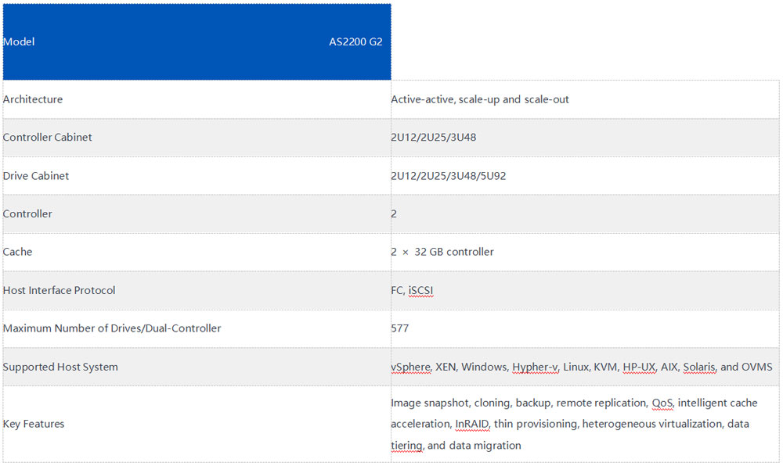Screen dimensions: 783x466
Task: Select the AS2200 G2 header text
Action: click(x=355, y=42)
